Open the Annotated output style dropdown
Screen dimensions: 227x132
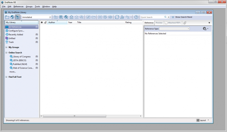[x=37, y=17]
